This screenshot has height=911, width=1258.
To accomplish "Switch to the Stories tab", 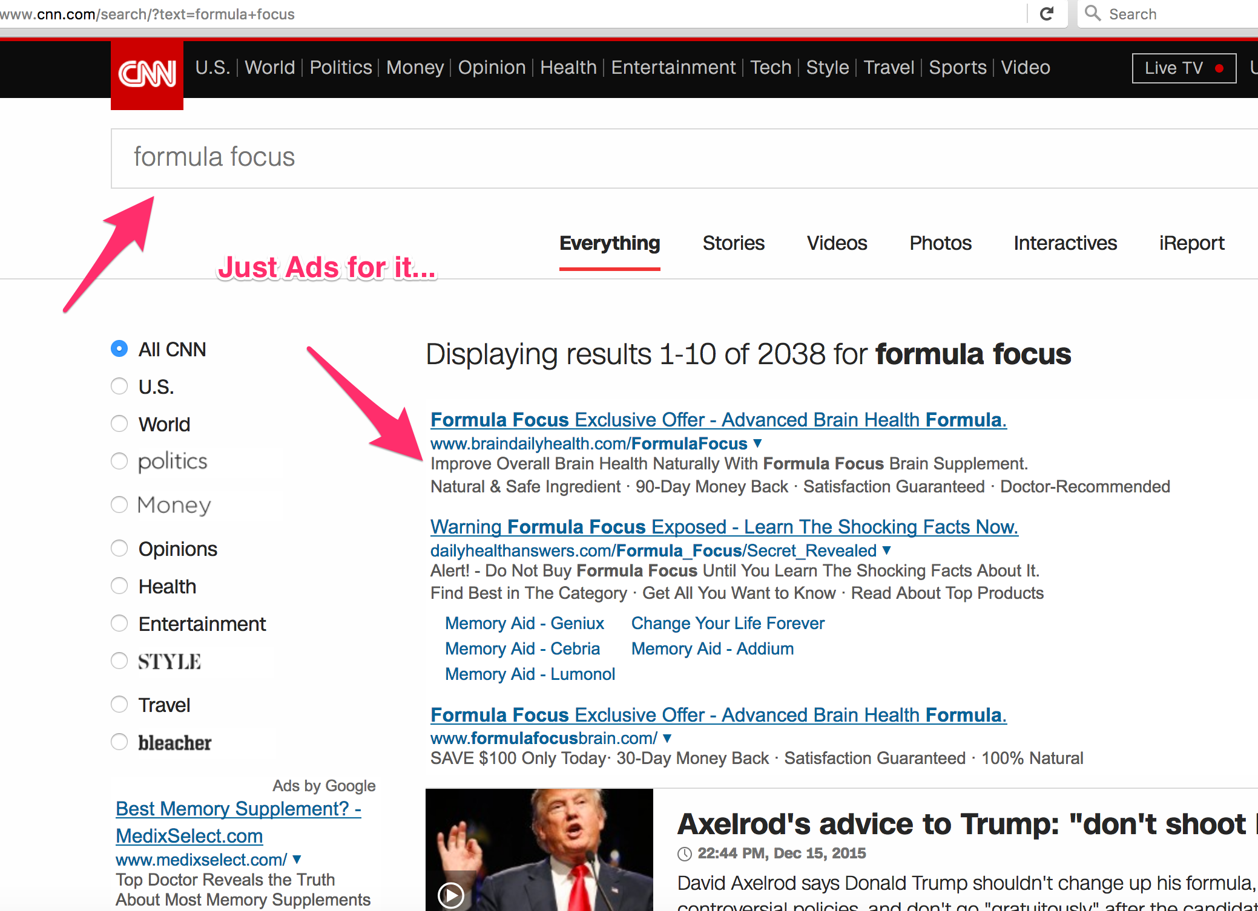I will point(733,243).
